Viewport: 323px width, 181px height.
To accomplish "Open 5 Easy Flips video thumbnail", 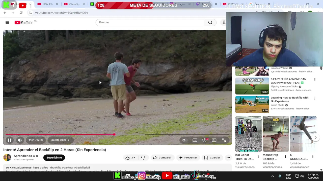I will [x=252, y=86].
